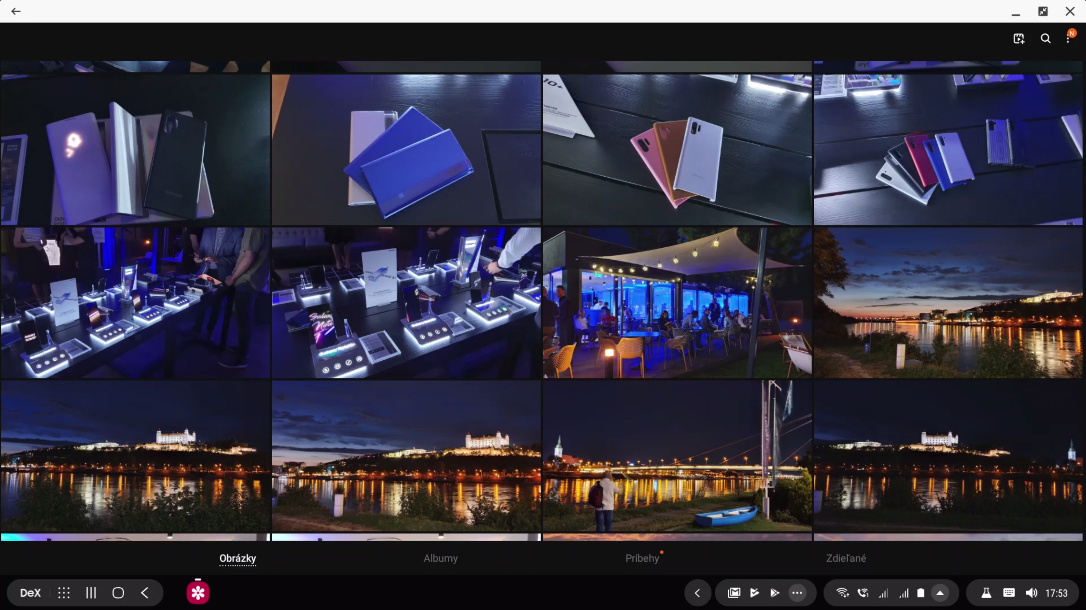This screenshot has height=610, width=1086.
Task: Click the create story/collage icon
Action: (x=1018, y=39)
